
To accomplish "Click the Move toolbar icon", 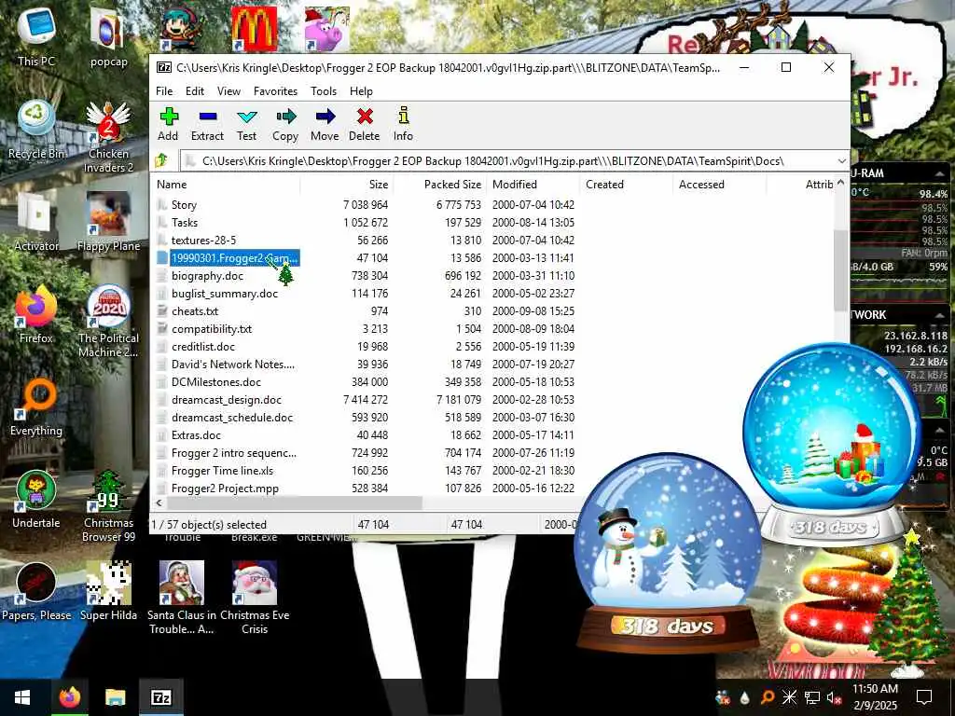I will pyautogui.click(x=325, y=124).
